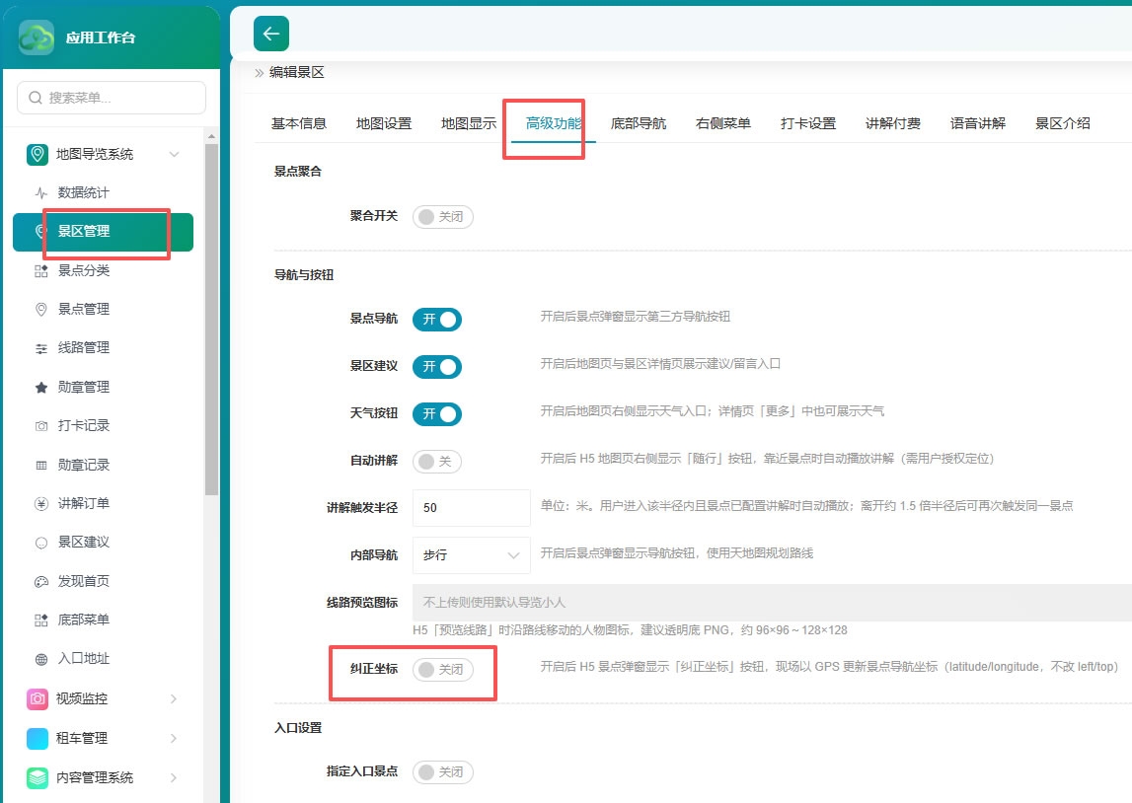This screenshot has height=803, width=1132.
Task: Go to the 讲解付费 tab
Action: [893, 123]
